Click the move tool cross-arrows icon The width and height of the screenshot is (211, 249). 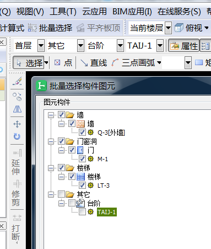pos(17,124)
